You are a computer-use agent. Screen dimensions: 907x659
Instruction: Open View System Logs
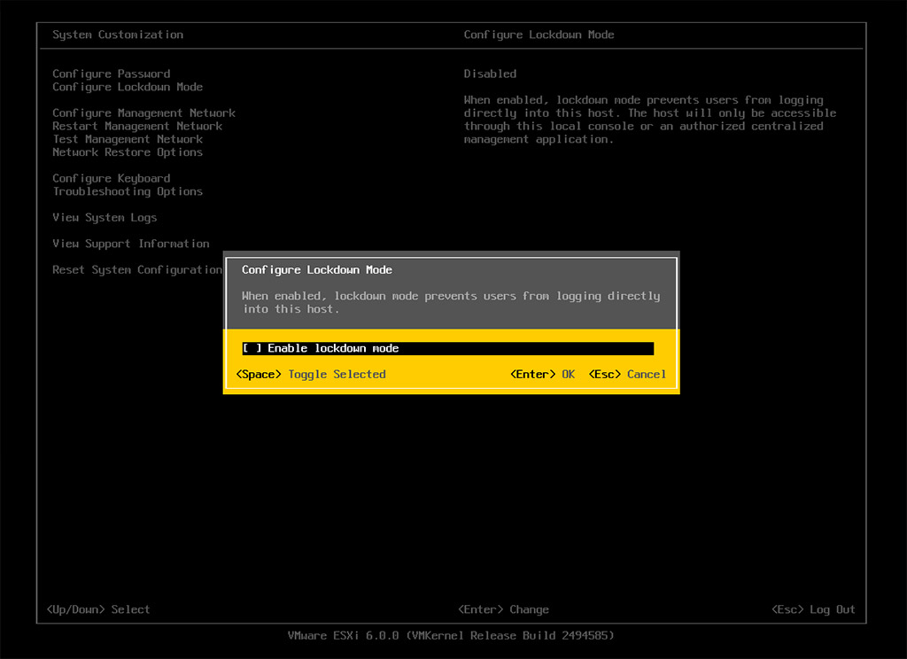pyautogui.click(x=105, y=218)
